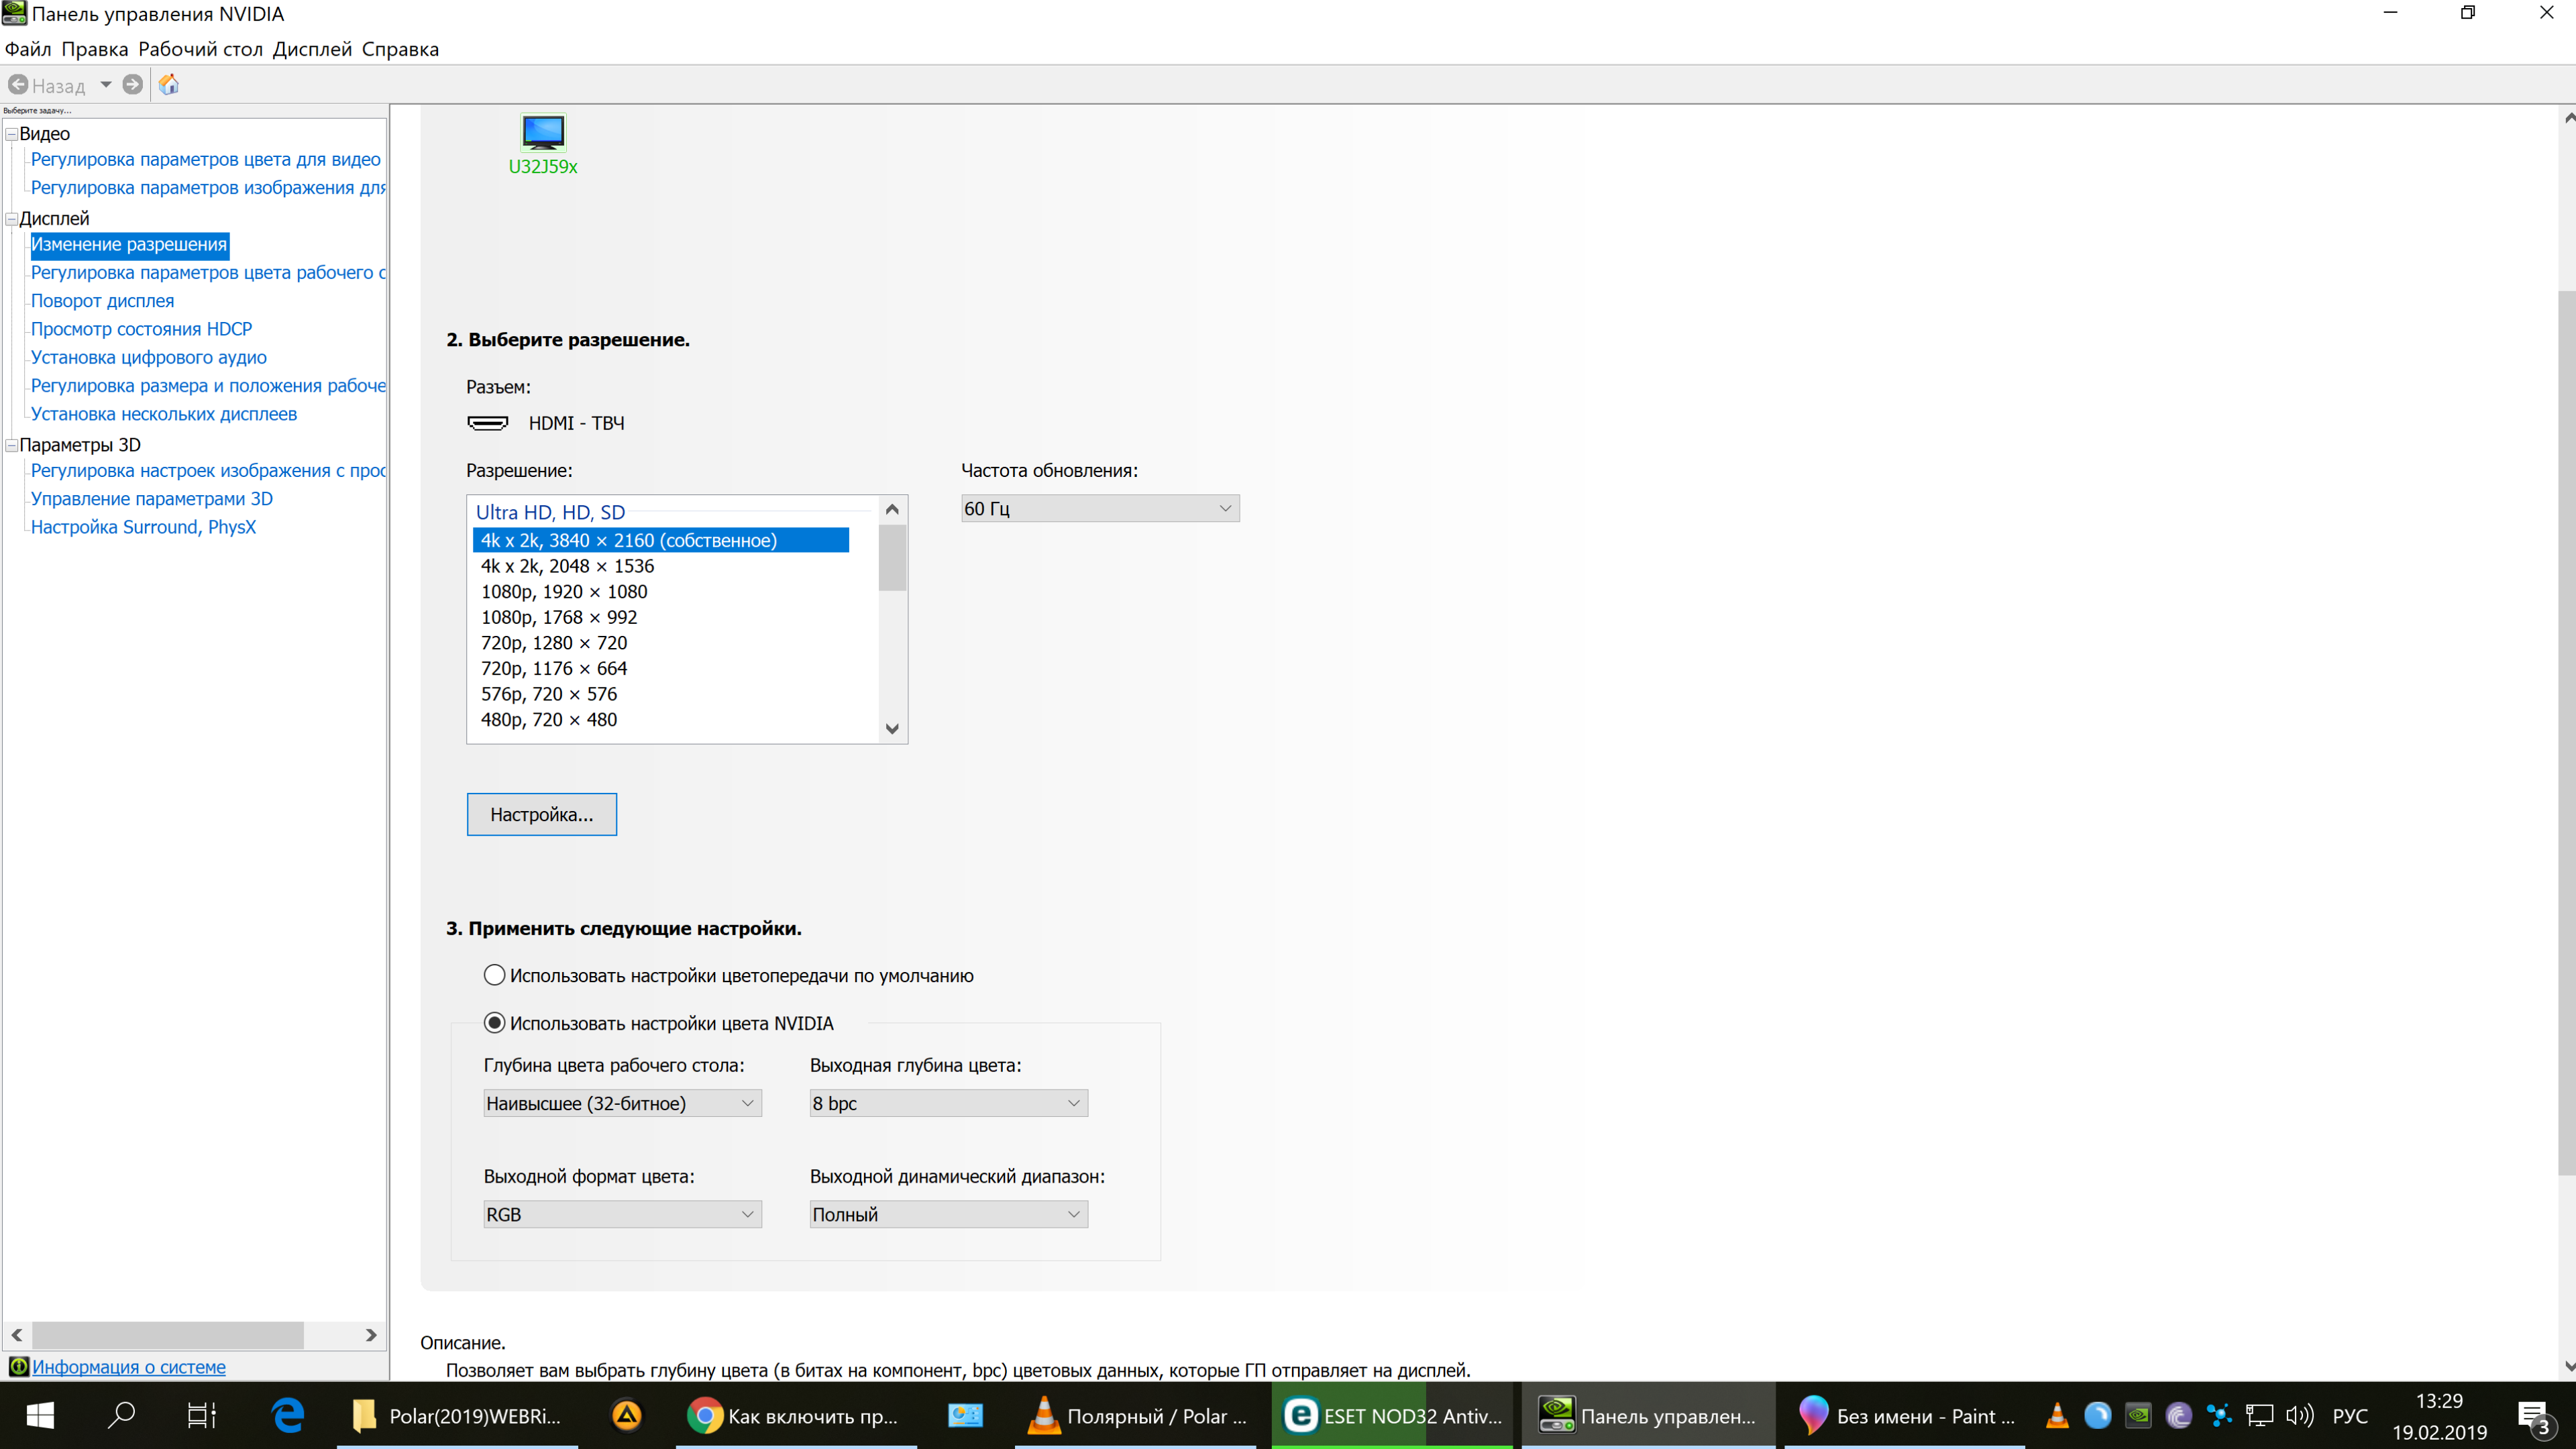Switch to the Chrome window on the taskbar

(796, 1416)
